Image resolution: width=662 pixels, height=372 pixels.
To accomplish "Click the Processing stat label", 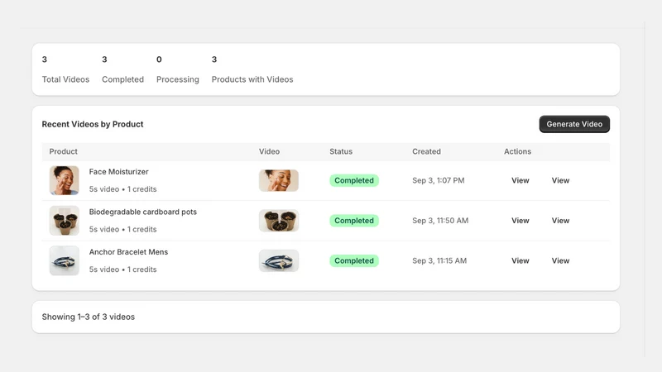I will click(x=178, y=79).
